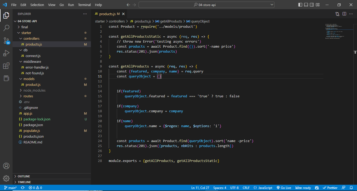Expand the OUTLINE section

(x=24, y=176)
